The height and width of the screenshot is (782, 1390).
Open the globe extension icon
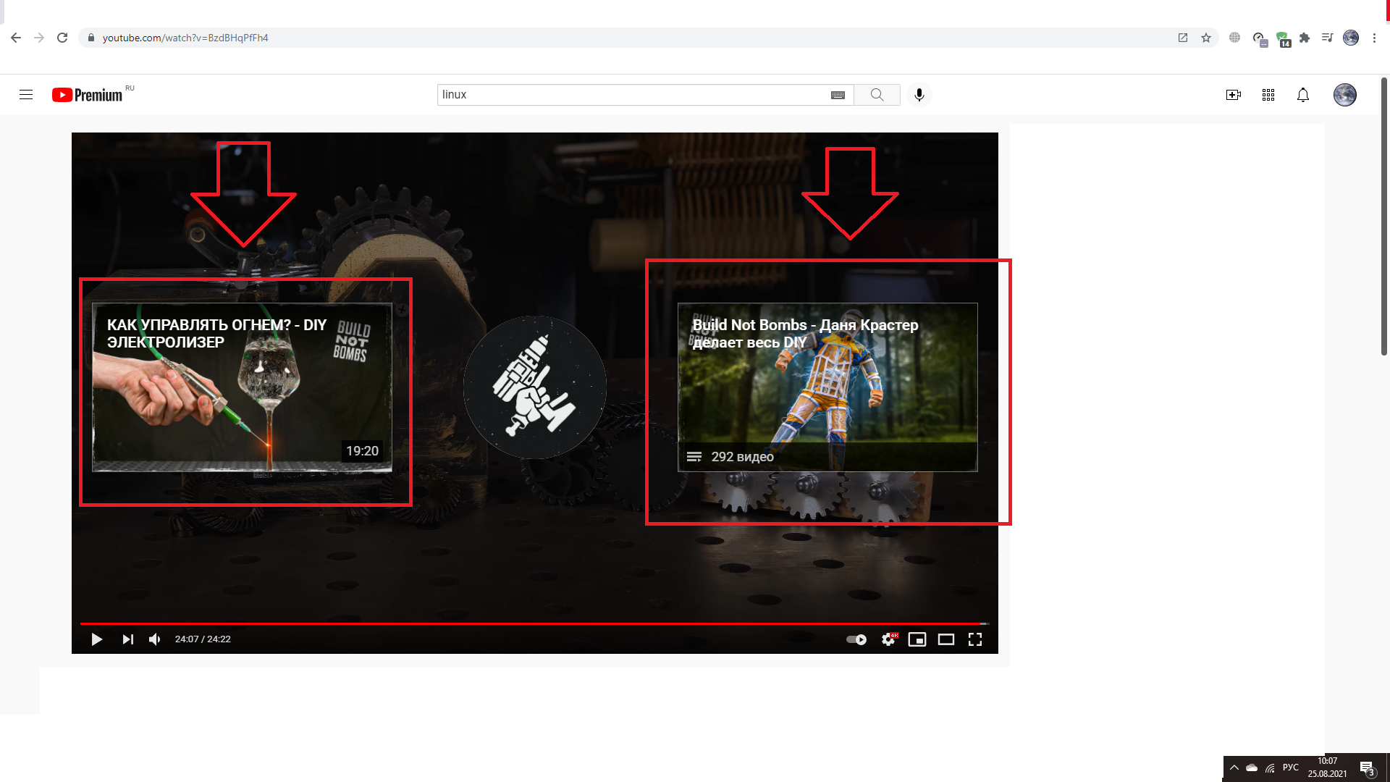click(1235, 38)
